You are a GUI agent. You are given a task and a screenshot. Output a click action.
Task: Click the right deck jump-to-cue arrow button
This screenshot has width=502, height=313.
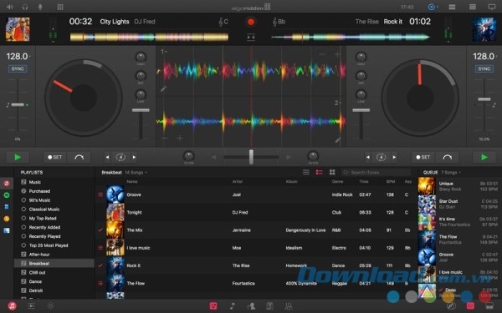[448, 157]
